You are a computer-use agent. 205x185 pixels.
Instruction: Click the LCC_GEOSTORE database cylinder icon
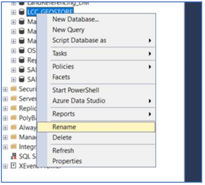(22, 12)
